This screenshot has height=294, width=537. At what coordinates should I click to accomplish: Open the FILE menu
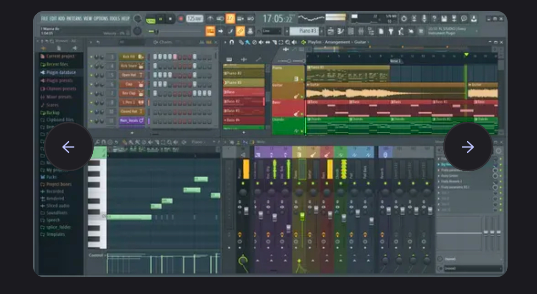[x=45, y=18]
